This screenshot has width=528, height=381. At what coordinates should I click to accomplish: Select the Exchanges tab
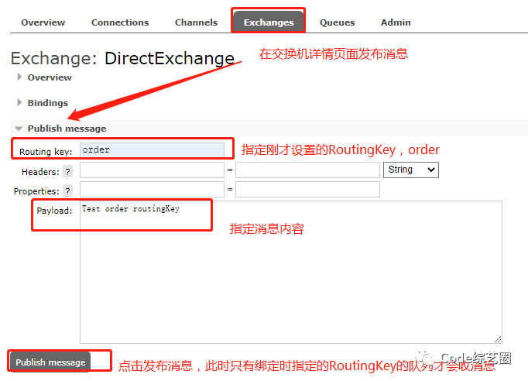269,22
